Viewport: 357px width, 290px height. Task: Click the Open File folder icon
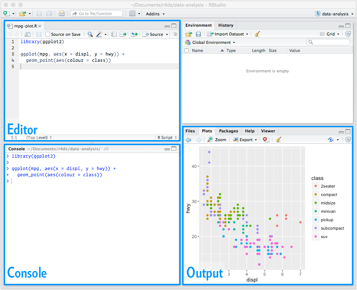22,14
